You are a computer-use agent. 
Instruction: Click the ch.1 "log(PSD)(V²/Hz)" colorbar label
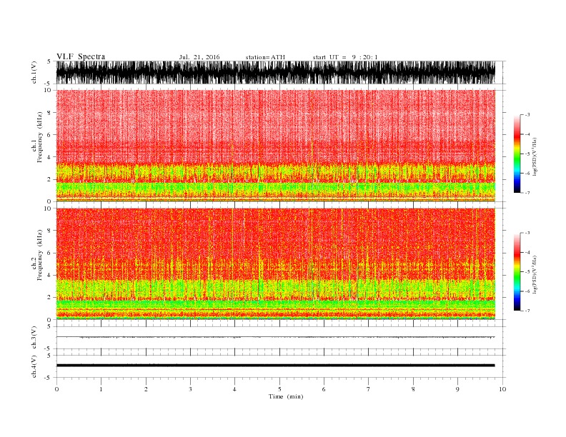tap(535, 157)
